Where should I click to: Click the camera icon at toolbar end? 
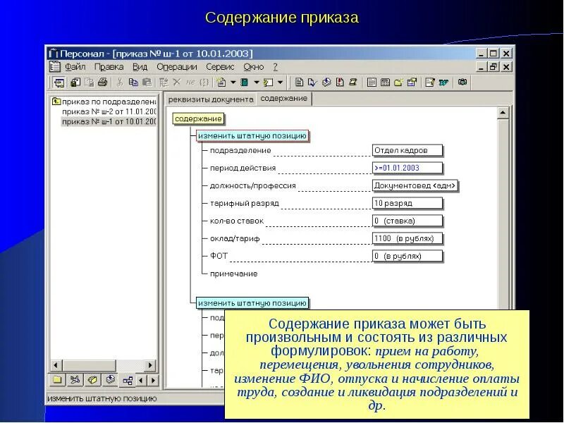tap(462, 82)
